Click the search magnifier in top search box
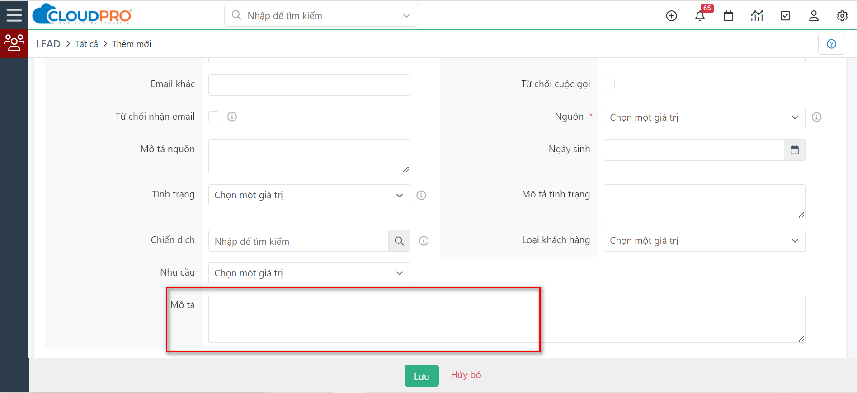The width and height of the screenshot is (857, 393). point(236,15)
